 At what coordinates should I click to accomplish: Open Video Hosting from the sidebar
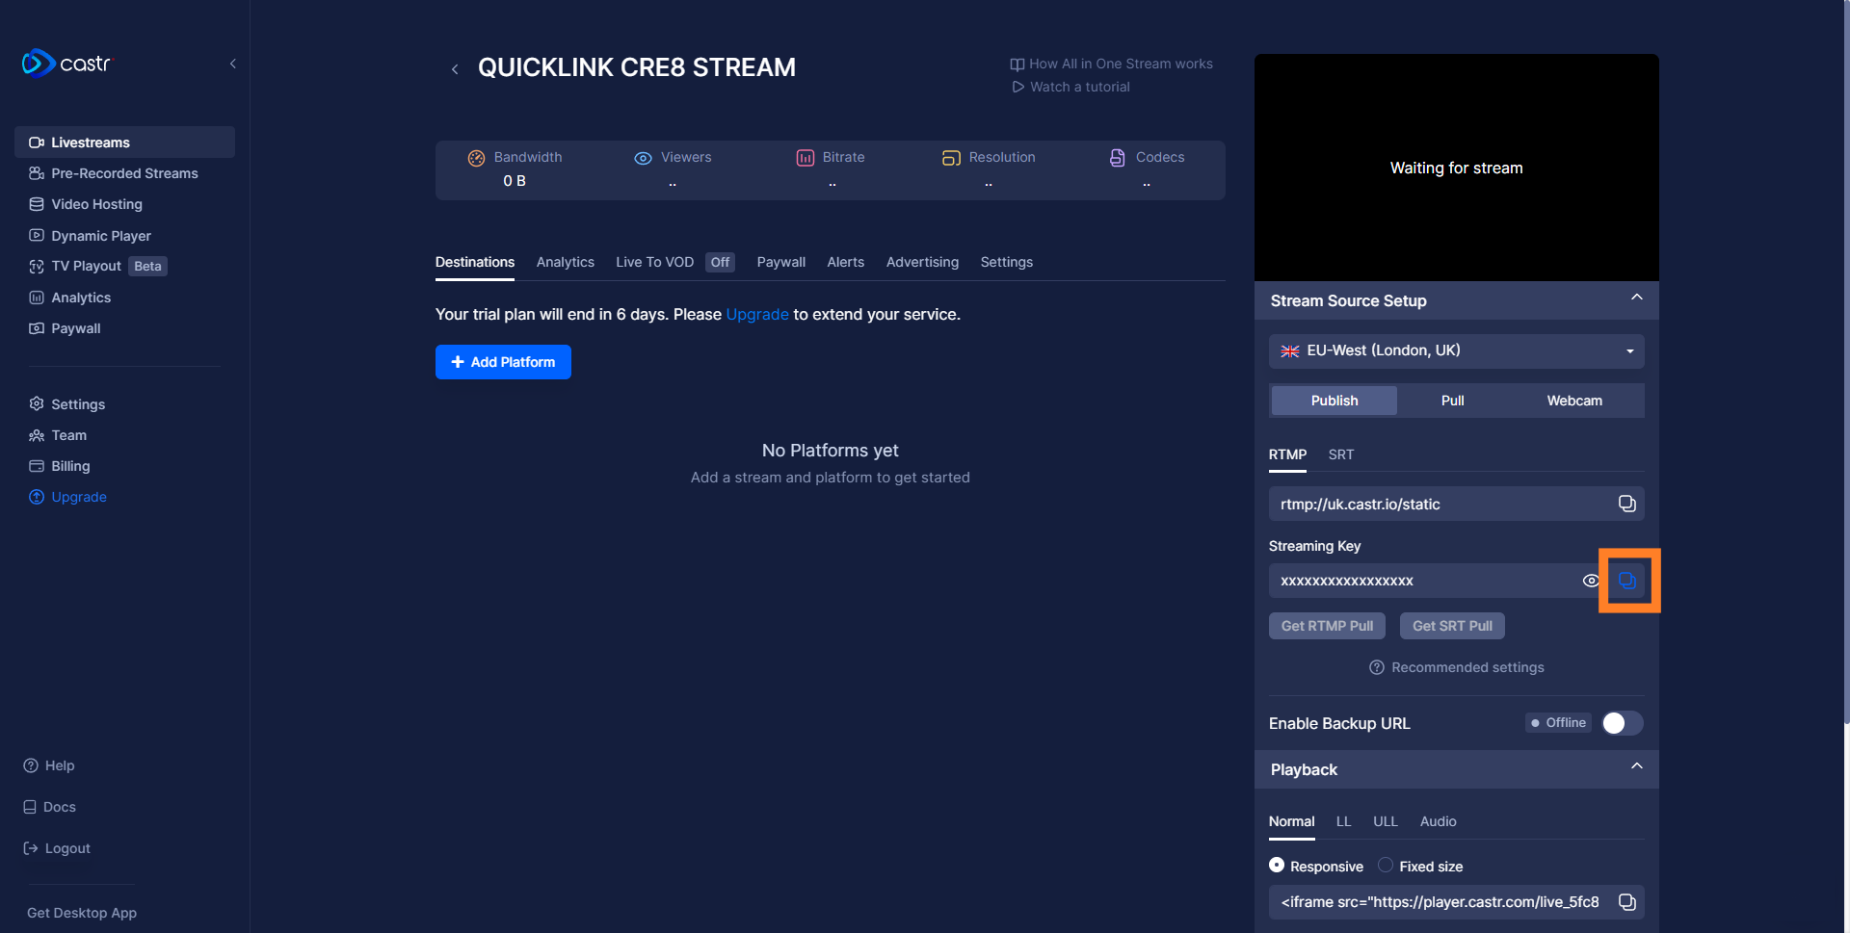click(96, 204)
